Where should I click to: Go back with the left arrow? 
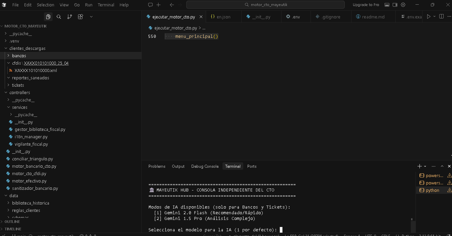pos(172,5)
